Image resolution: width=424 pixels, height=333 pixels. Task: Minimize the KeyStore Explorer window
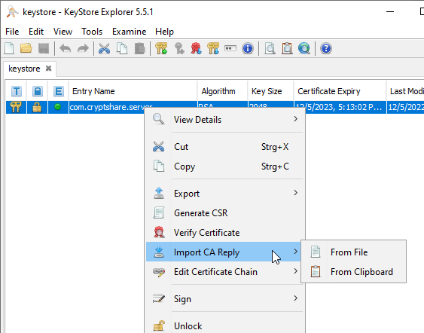coord(390,11)
